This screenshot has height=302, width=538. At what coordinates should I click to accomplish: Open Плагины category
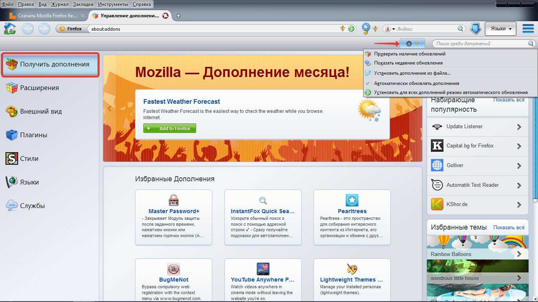[x=49, y=135]
